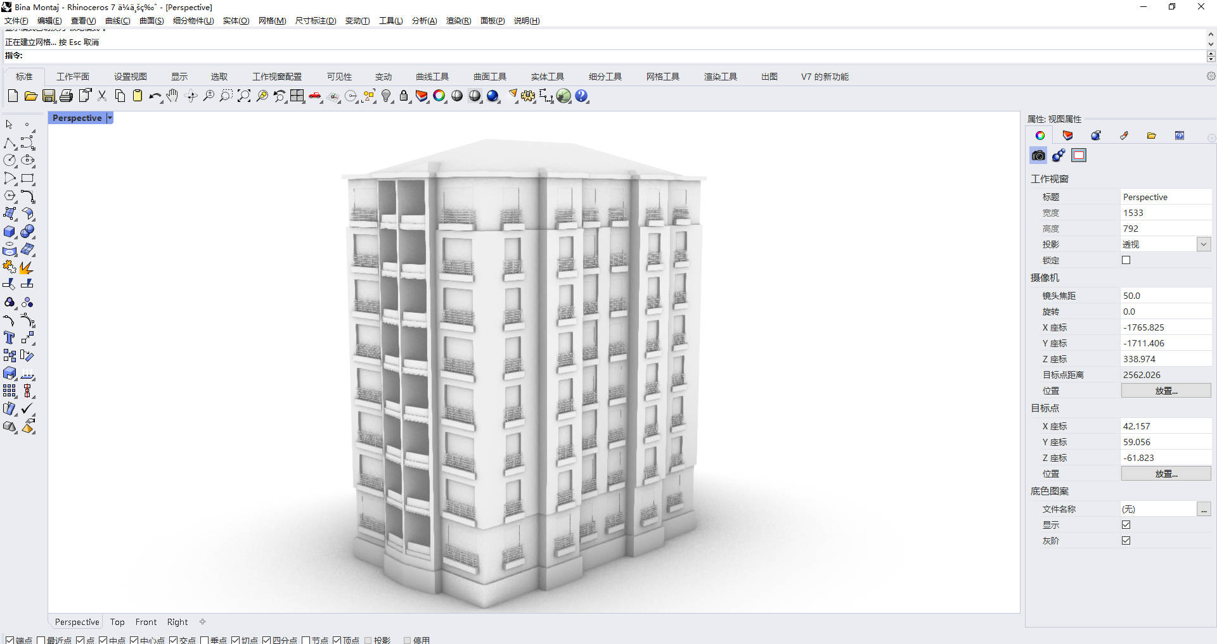This screenshot has height=644, width=1217.
Task: Click the Paste clipboard icon
Action: pos(138,96)
